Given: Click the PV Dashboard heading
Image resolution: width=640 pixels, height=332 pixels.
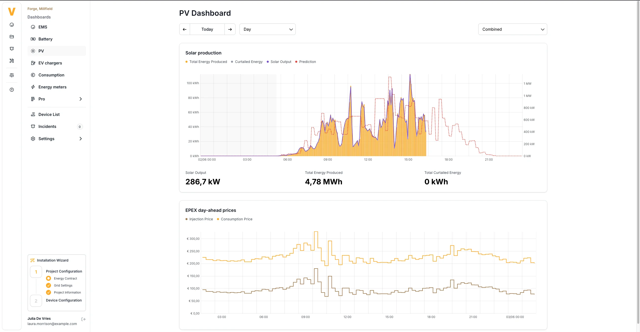Looking at the screenshot, I should coord(205,13).
